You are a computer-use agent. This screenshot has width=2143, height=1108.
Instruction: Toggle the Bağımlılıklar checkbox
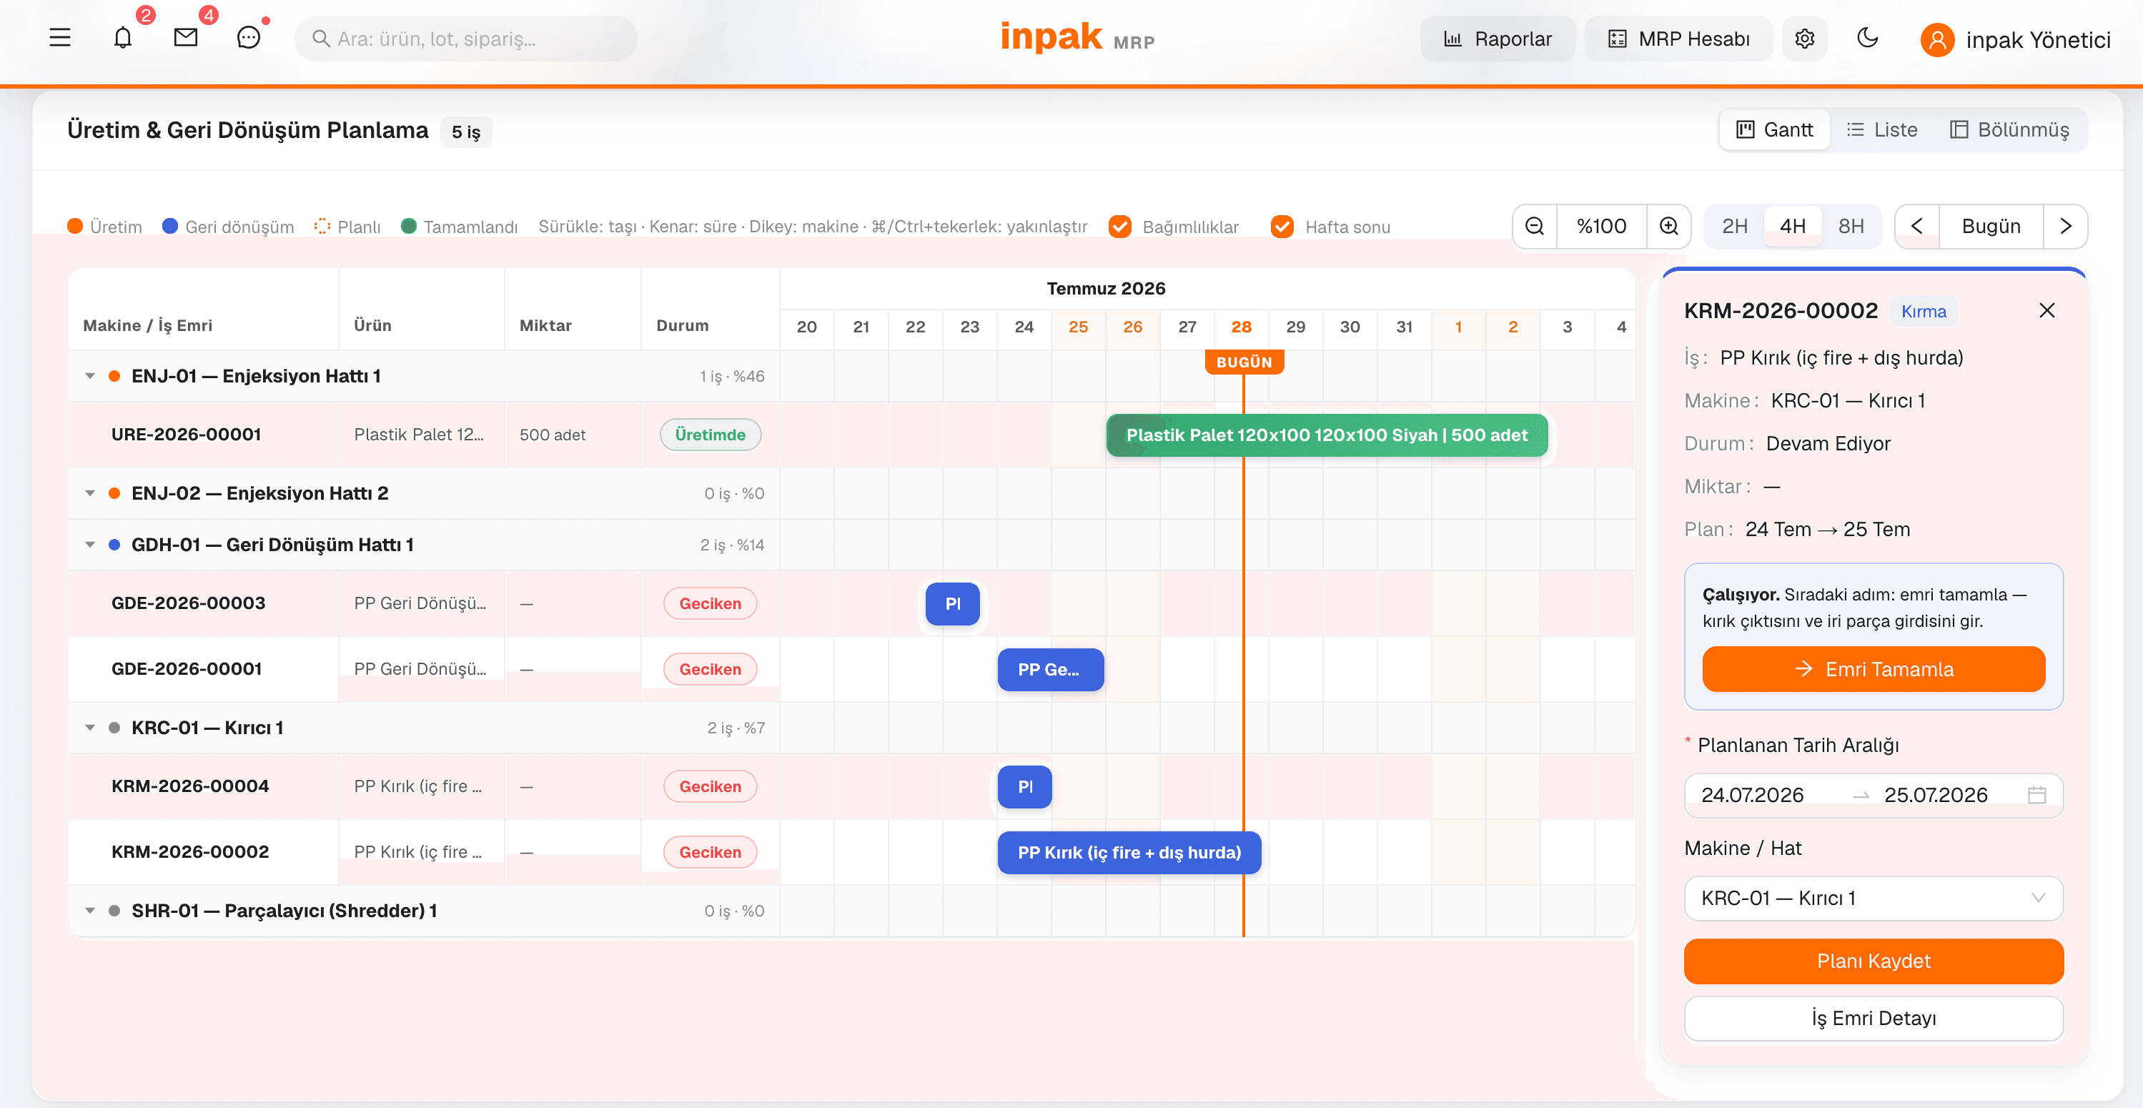[1120, 227]
